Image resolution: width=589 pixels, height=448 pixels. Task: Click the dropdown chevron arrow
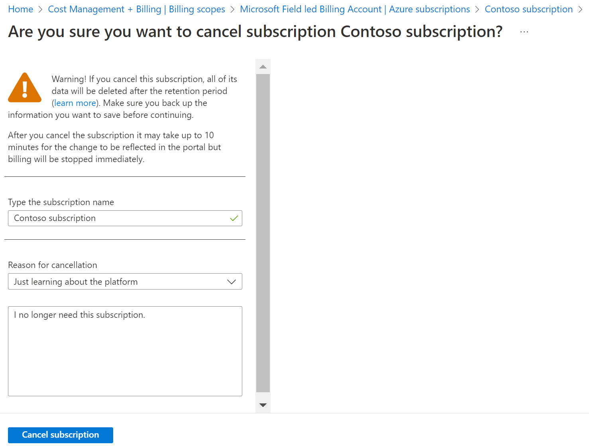click(x=232, y=282)
